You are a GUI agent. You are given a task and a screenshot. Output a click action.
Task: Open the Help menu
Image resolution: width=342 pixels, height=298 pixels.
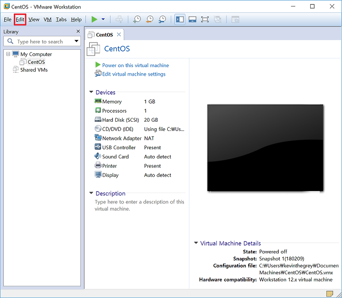(x=76, y=19)
